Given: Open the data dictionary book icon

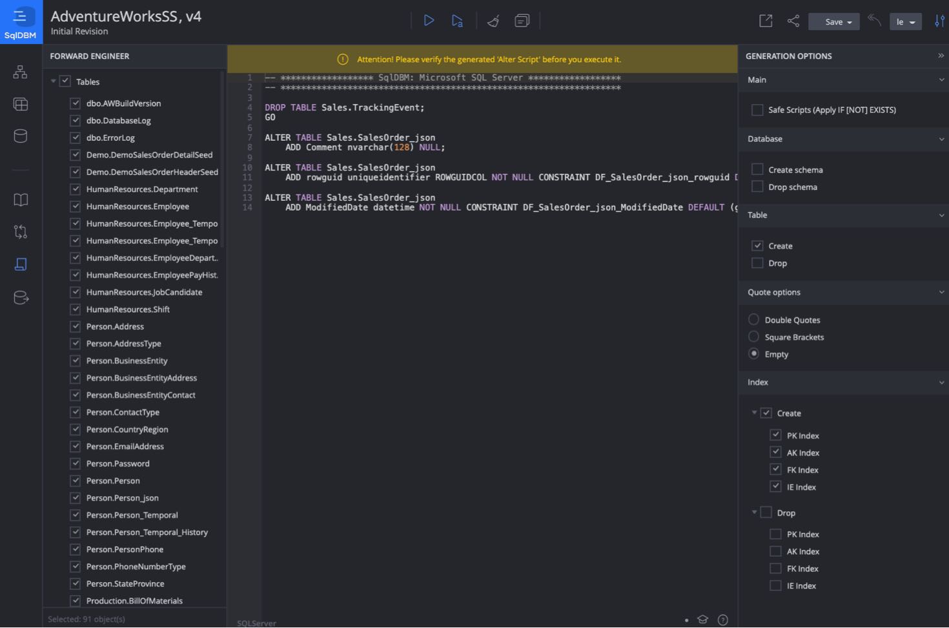Looking at the screenshot, I should 21,200.
